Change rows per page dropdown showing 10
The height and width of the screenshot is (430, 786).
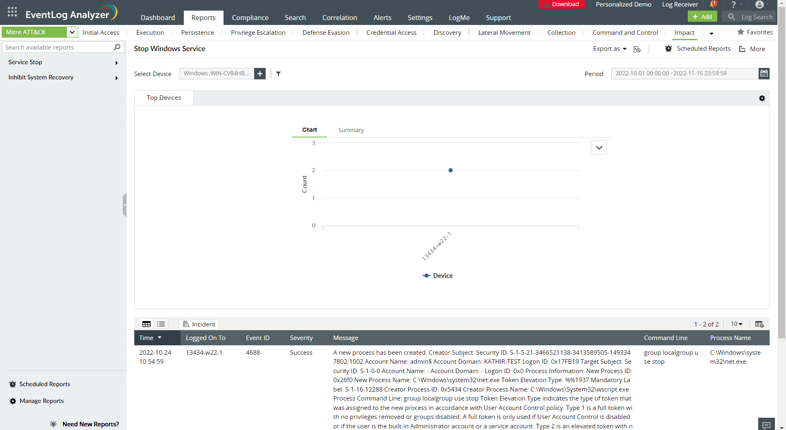click(736, 324)
